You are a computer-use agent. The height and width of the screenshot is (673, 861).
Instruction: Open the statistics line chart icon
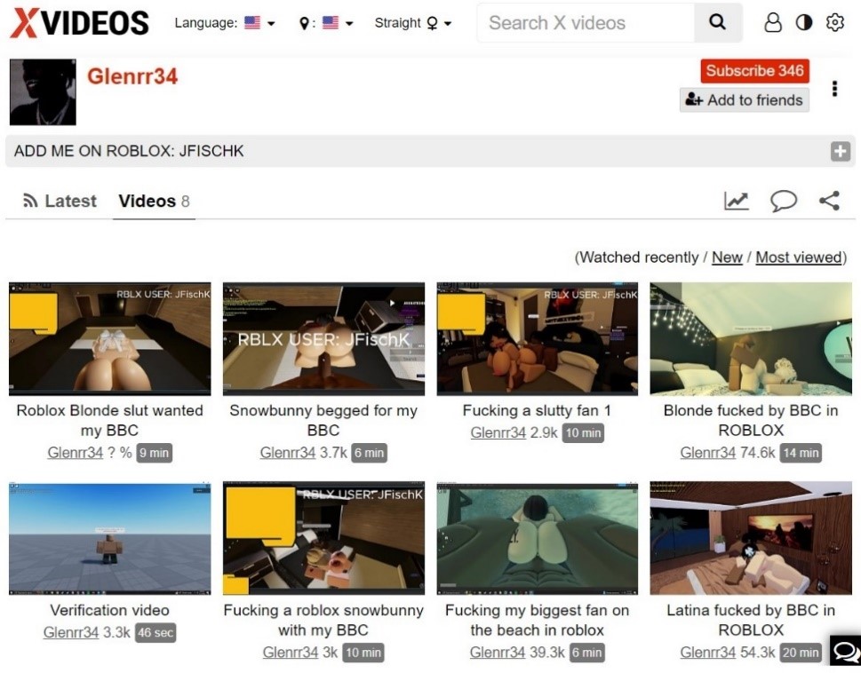tap(737, 201)
